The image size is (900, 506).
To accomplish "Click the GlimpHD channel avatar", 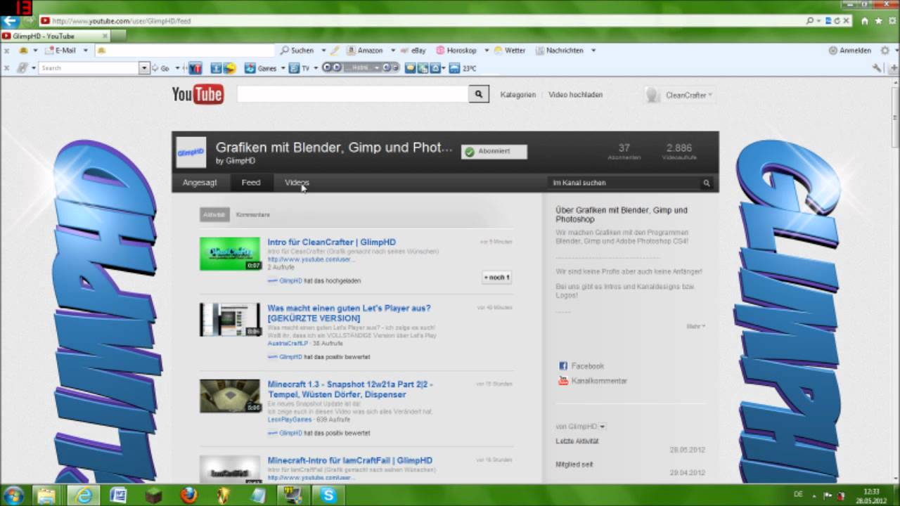I will pos(191,153).
